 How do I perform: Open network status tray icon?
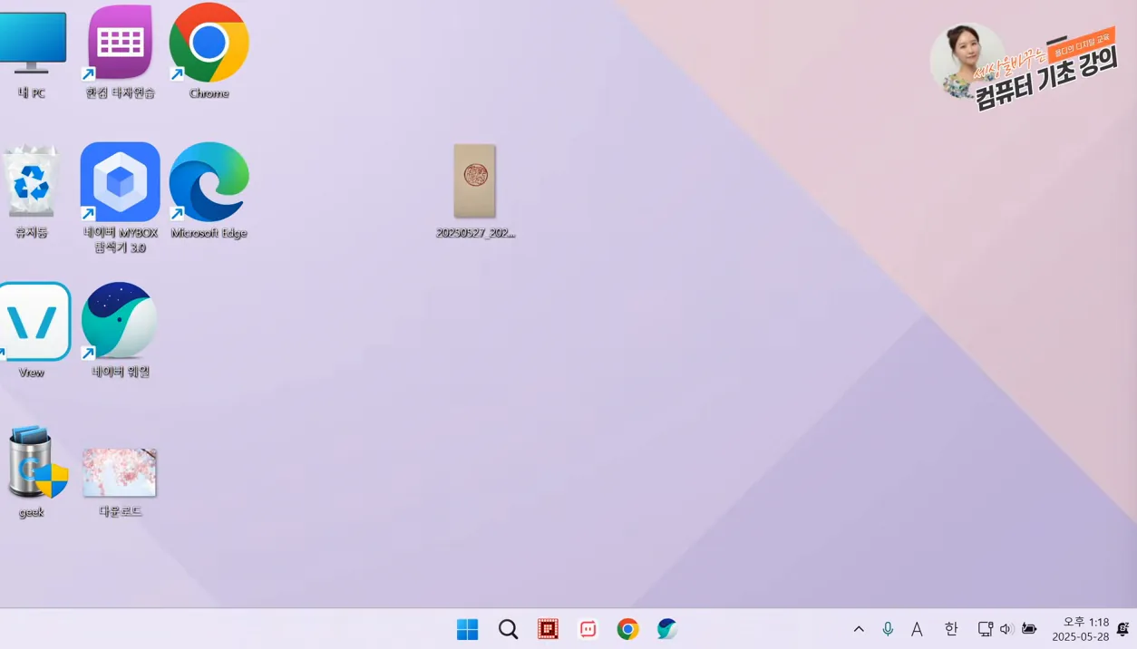coord(986,629)
